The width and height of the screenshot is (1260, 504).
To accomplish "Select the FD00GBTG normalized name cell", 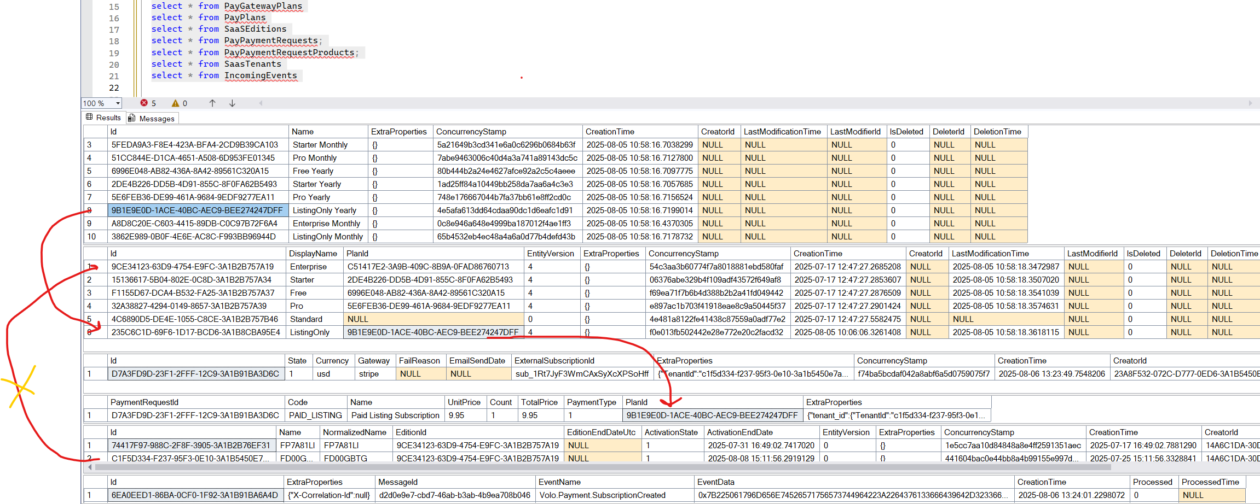I will [356, 459].
